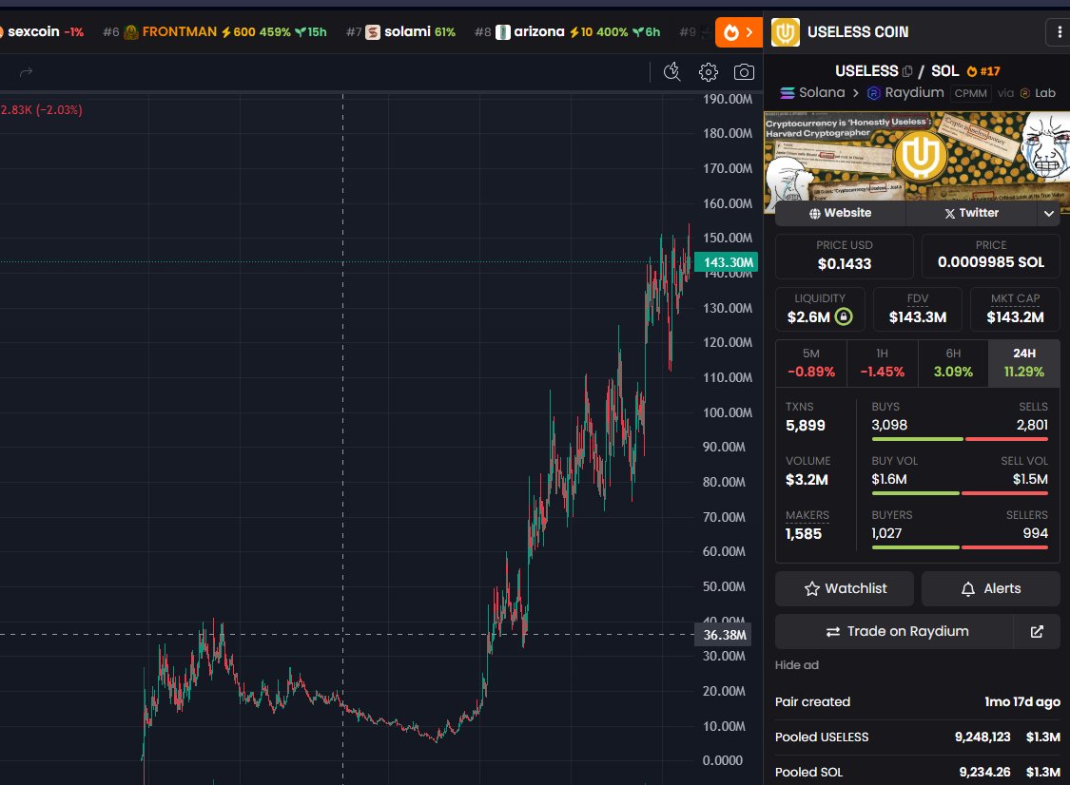Click the locked liquidity padlock icon
Screen dimensions: 1070x785
coord(844,316)
